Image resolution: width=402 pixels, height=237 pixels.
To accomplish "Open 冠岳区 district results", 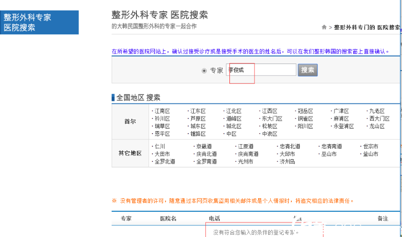I will point(305,111).
